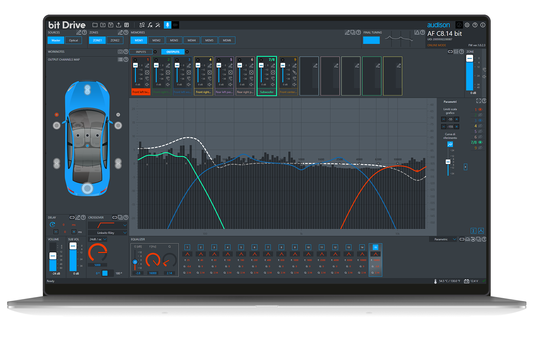Switch to the INPUTS tab
Screen dimensions: 535x342
(141, 52)
